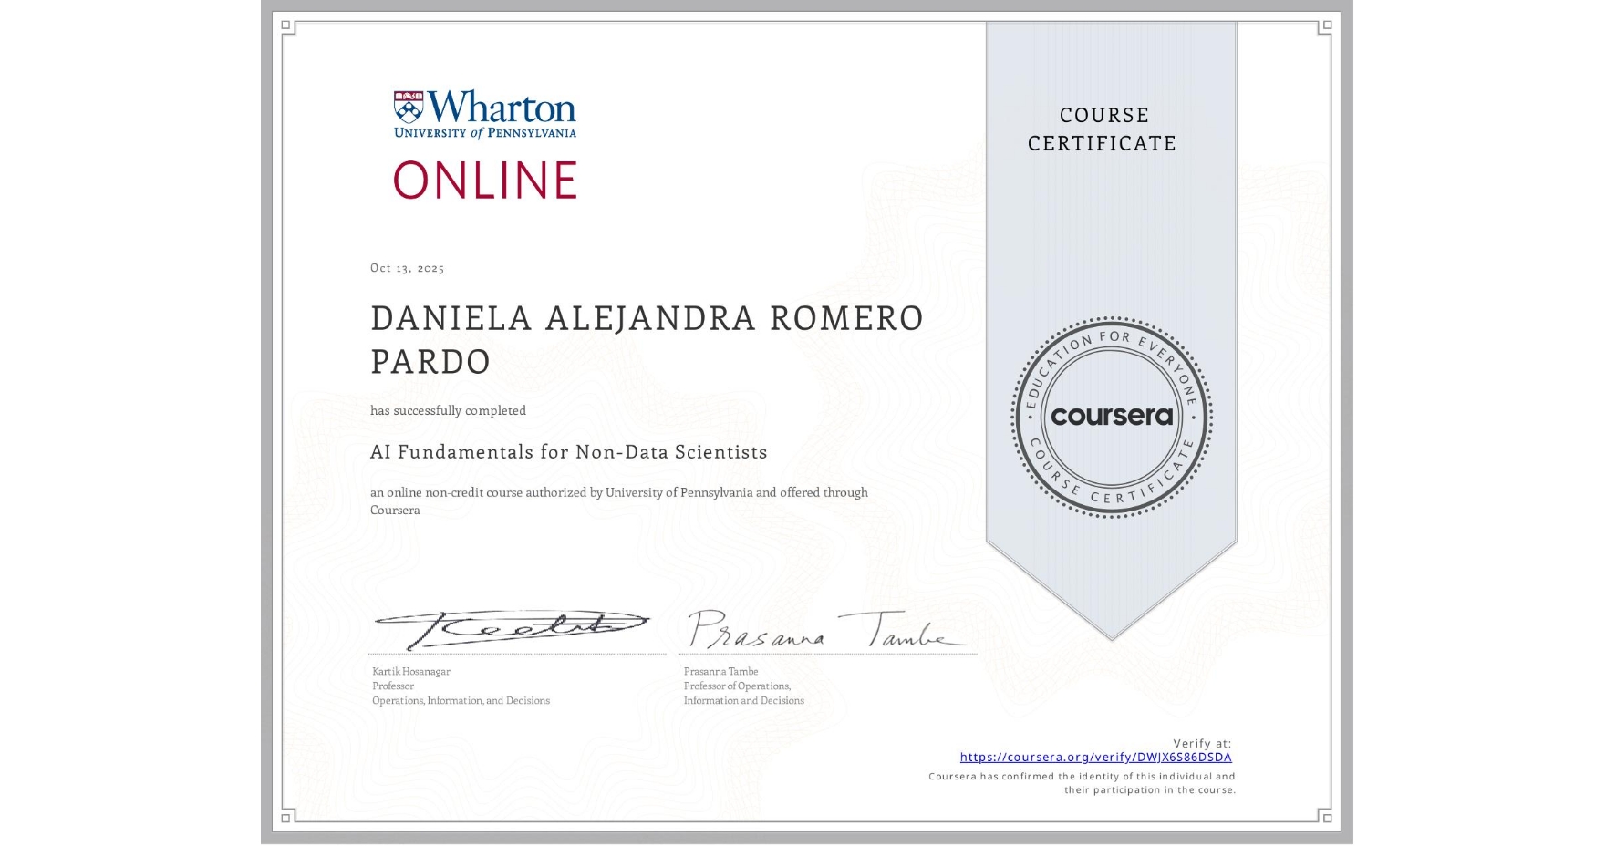
Task: Click COURSE CERTIFICATE ribbon heading
Action: pyautogui.click(x=1103, y=129)
